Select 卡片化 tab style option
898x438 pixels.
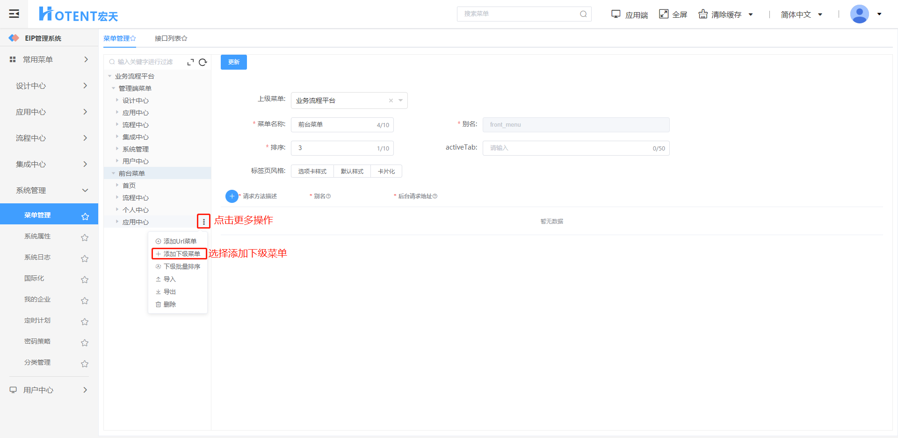(386, 172)
